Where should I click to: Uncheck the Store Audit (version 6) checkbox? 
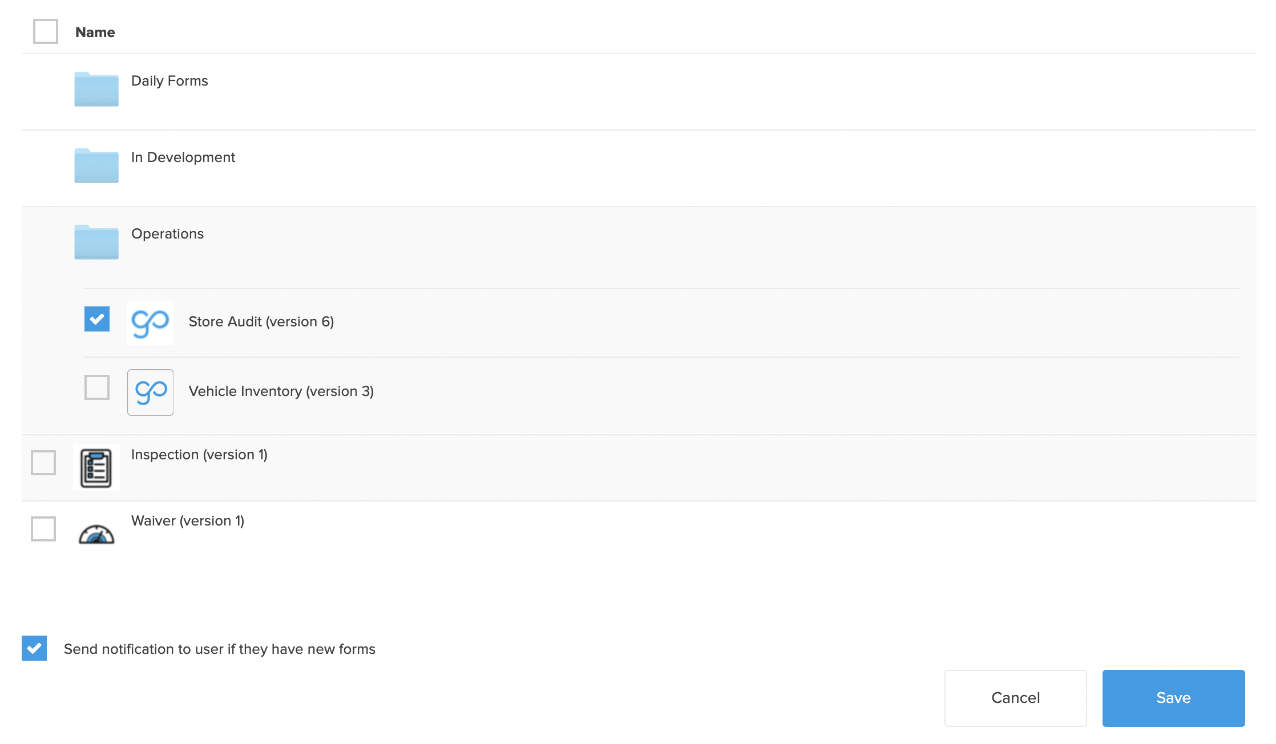(x=97, y=319)
